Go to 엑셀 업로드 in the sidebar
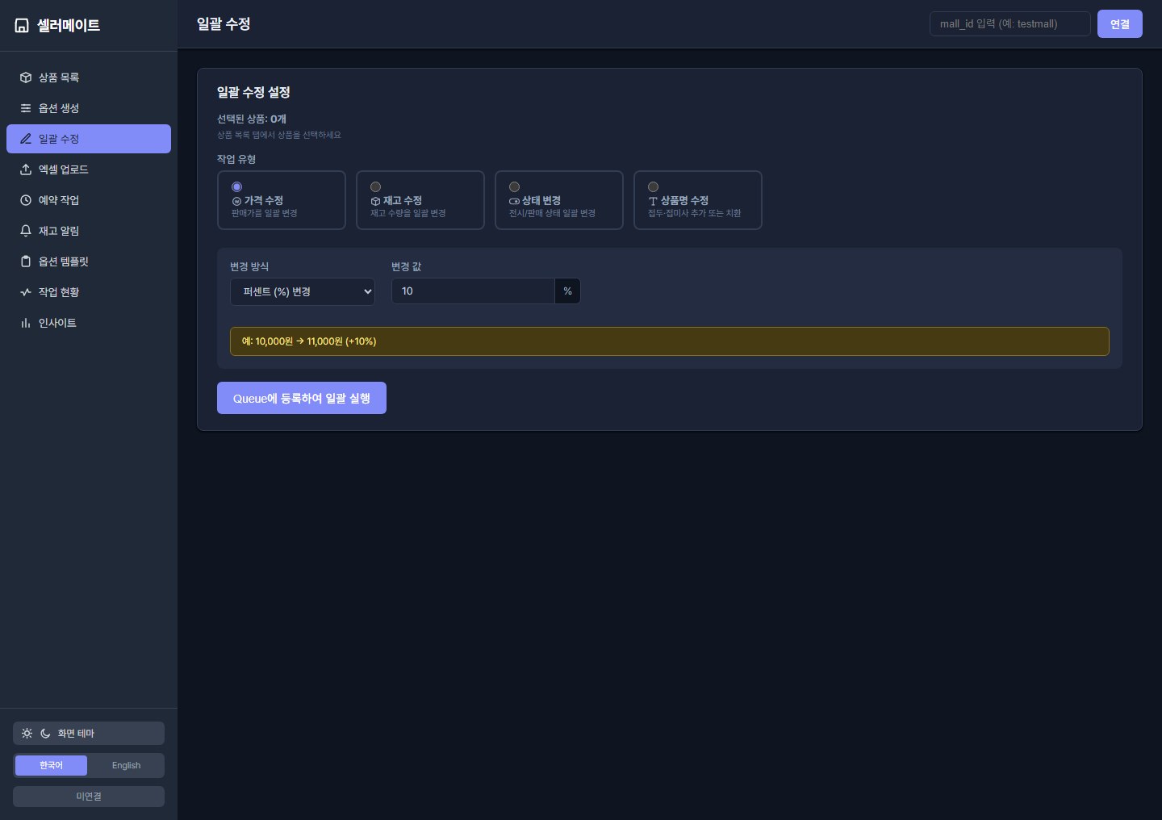Screen dimensions: 1162x820 (89, 169)
